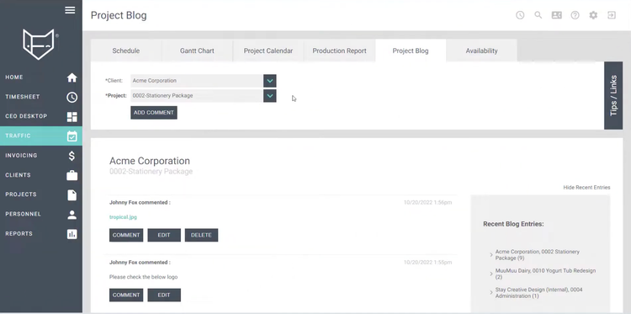Click COMMENT under tropical.jpg post
The height and width of the screenshot is (314, 631).
pos(126,235)
